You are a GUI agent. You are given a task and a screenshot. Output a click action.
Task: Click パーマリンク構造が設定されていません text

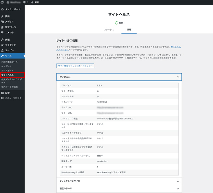tap(115, 119)
